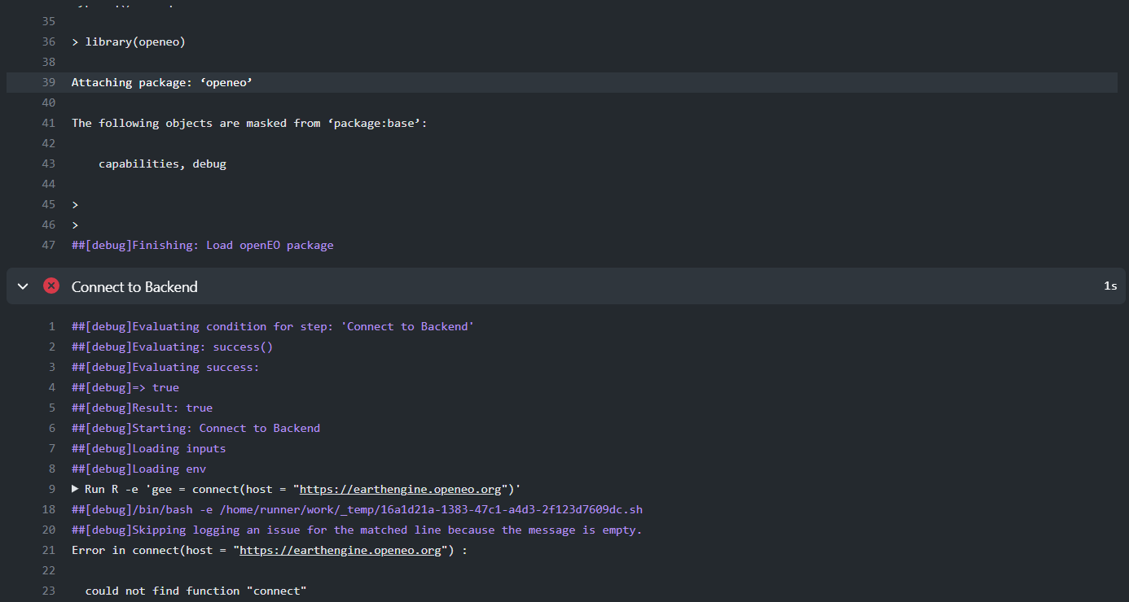The height and width of the screenshot is (602, 1129).
Task: Click the 'capabilities, debug' text
Action: [162, 164]
